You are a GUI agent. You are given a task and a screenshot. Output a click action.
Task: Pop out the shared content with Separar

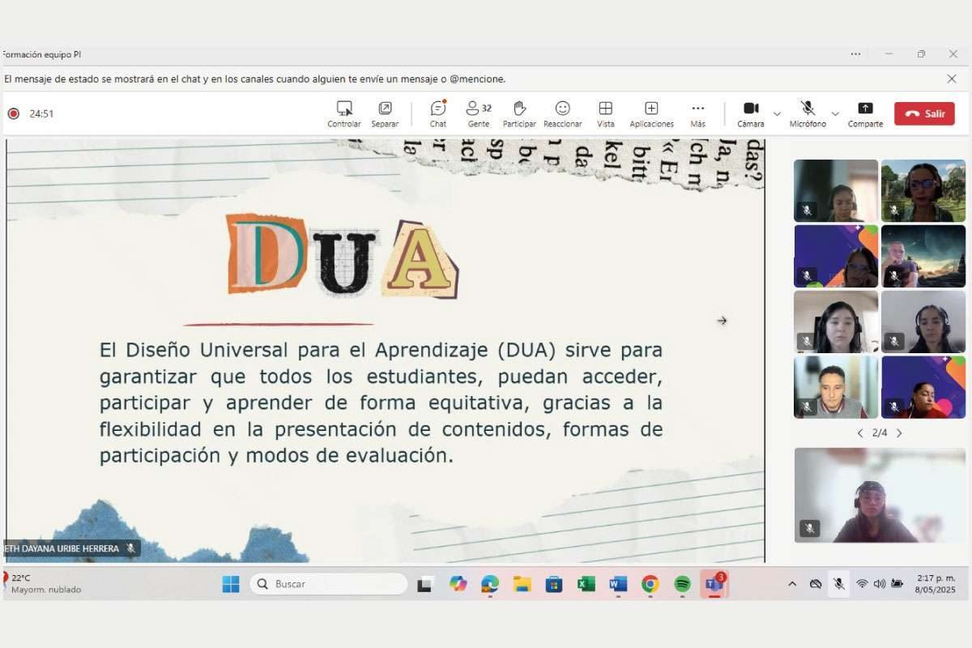[x=385, y=113]
